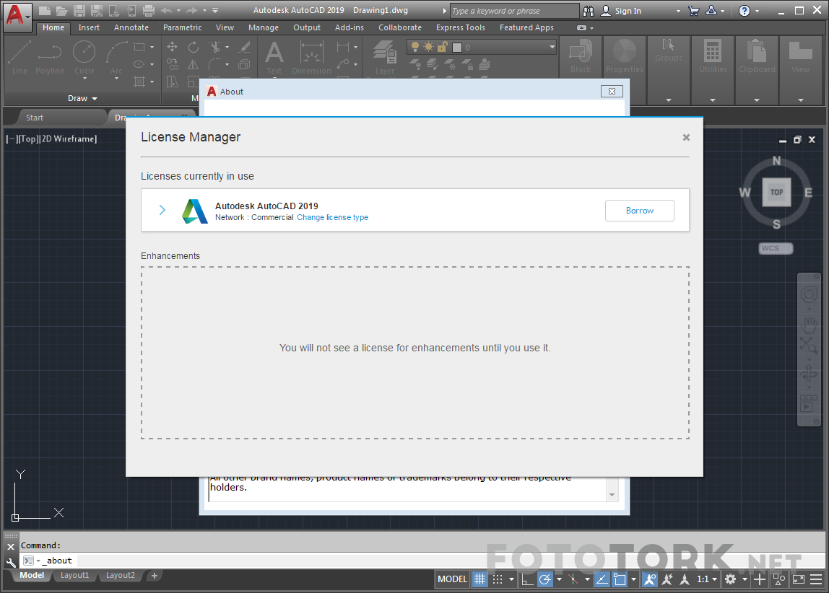The image size is (829, 593).
Task: Click the Isolate Objects status bar icon
Action: pos(779,579)
